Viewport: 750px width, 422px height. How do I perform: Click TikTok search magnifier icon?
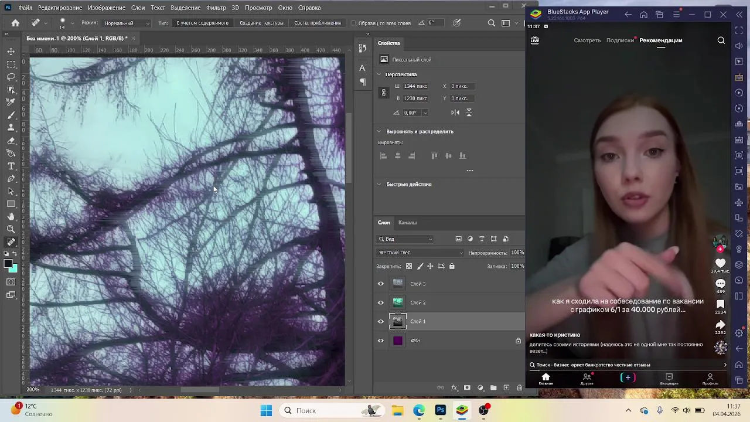point(721,40)
